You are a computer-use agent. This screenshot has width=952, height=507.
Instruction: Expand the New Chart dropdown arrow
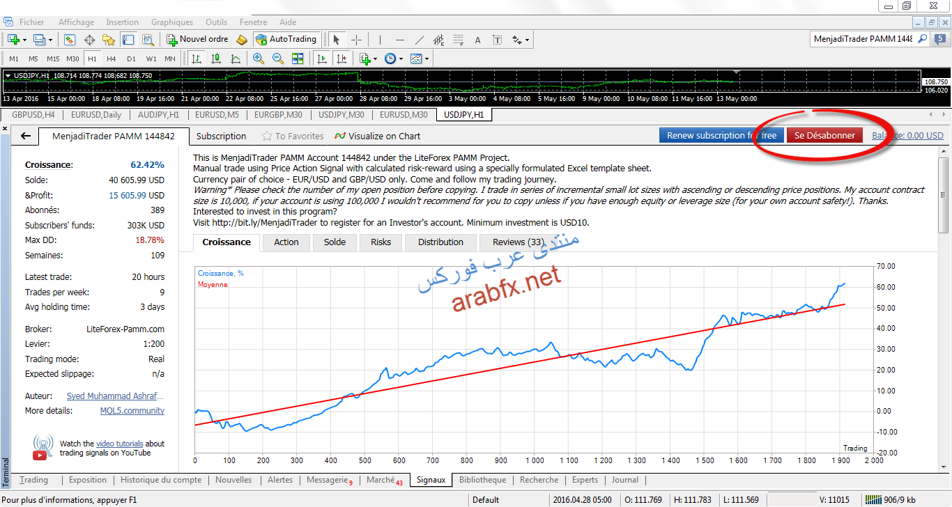24,40
